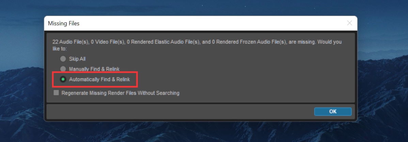Tick the gray square box beside Regenerate
The image size is (408, 142).
click(x=56, y=93)
